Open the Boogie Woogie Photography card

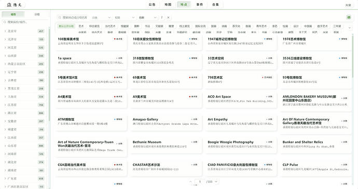pyautogui.click(x=241, y=145)
